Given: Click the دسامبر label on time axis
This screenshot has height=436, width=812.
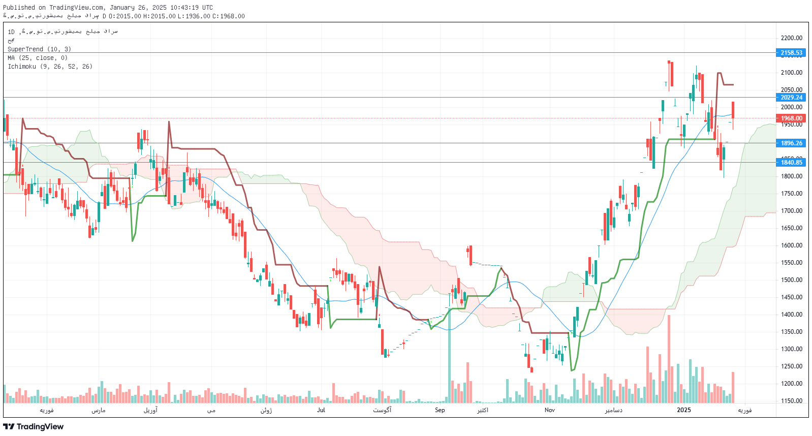Looking at the screenshot, I should [614, 410].
